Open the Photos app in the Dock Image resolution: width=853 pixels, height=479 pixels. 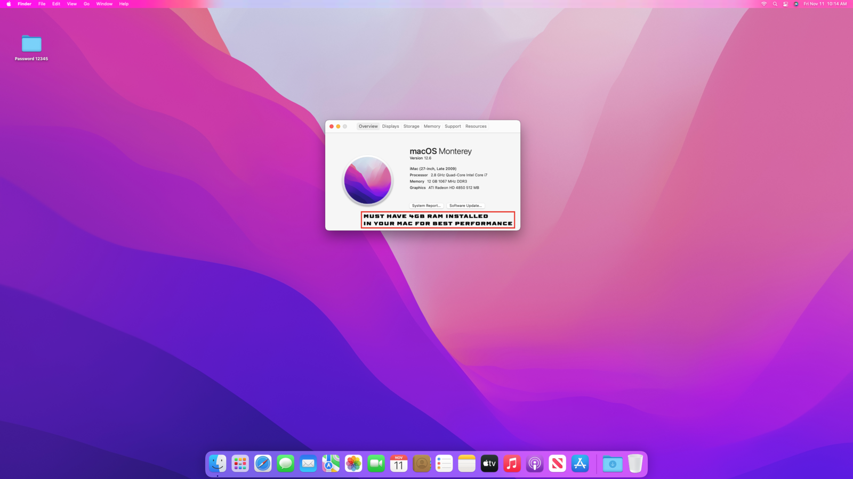pos(353,464)
